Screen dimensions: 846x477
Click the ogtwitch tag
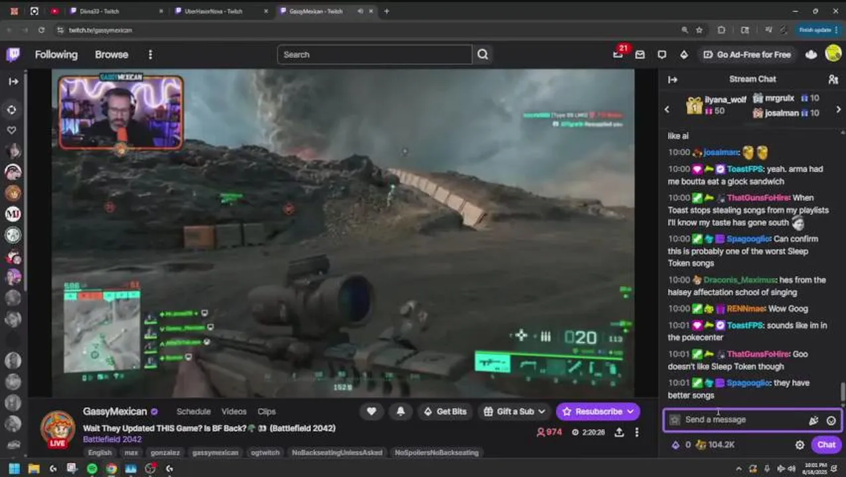[264, 453]
